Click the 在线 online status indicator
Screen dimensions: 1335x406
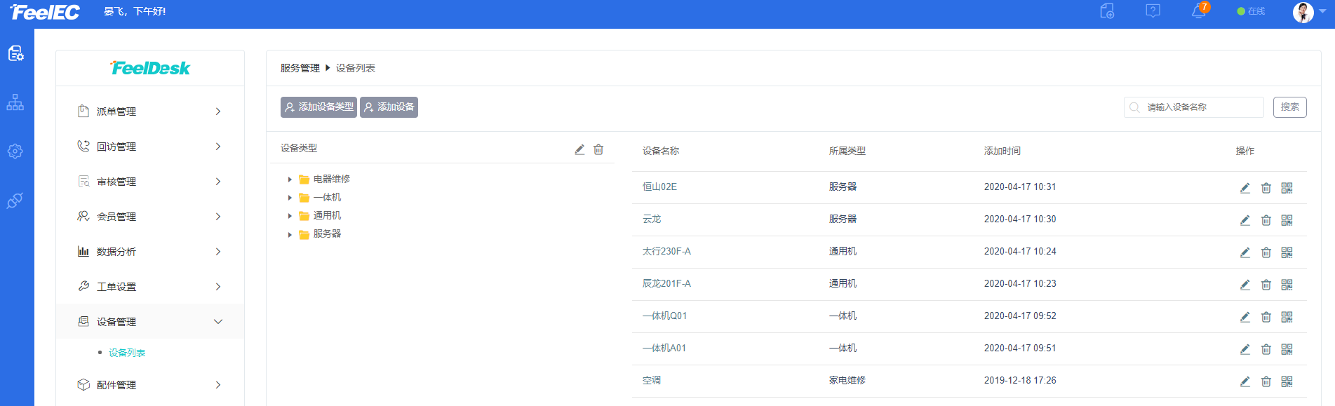(1251, 11)
